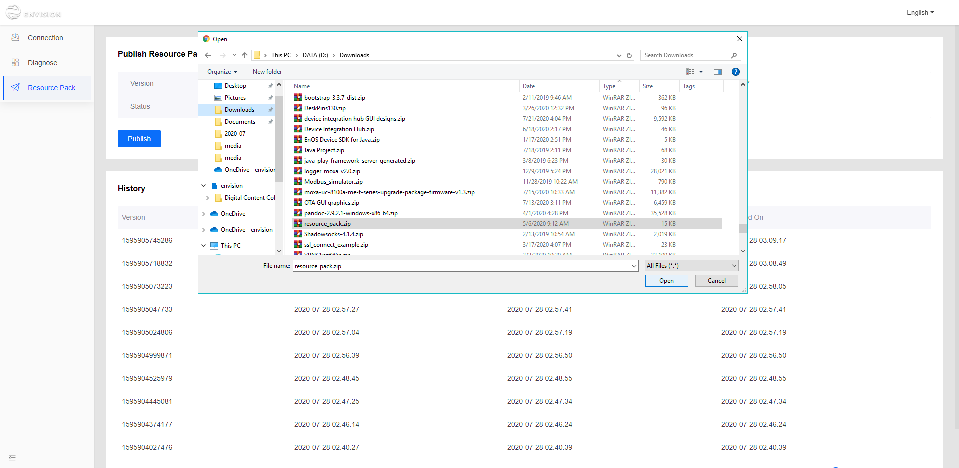Click the Up one level arrow

(x=244, y=55)
